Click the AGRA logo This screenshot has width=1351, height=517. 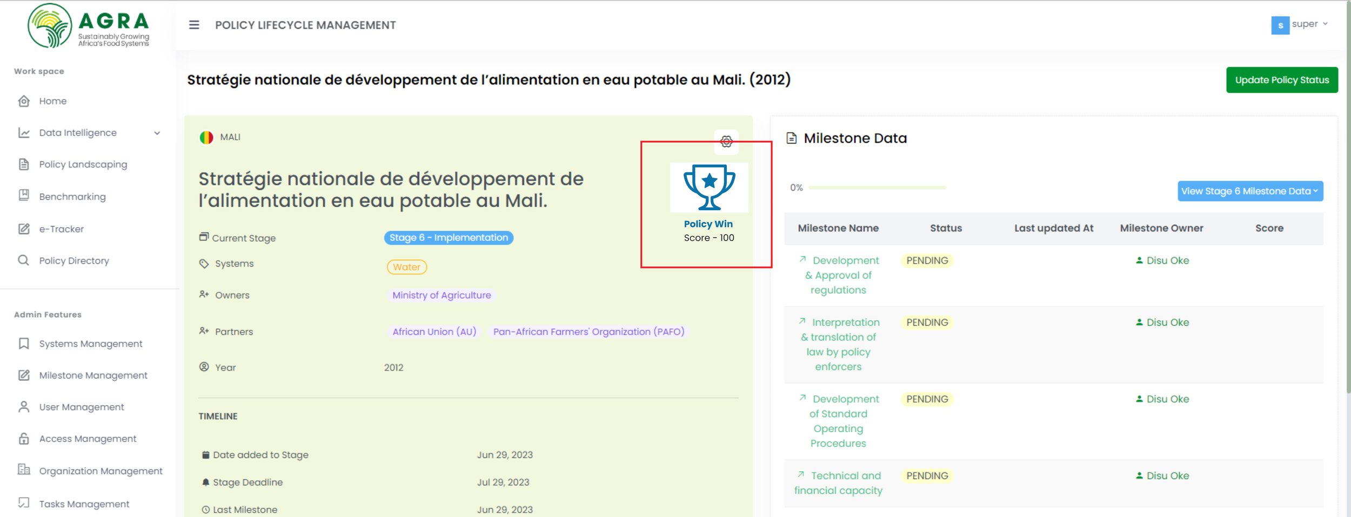(89, 25)
